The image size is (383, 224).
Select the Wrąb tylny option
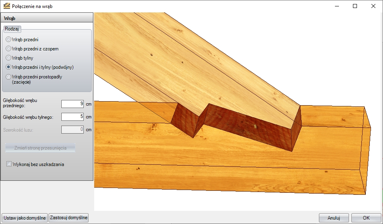point(8,58)
